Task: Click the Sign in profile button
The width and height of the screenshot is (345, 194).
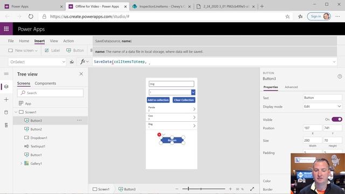Action: 319,16
